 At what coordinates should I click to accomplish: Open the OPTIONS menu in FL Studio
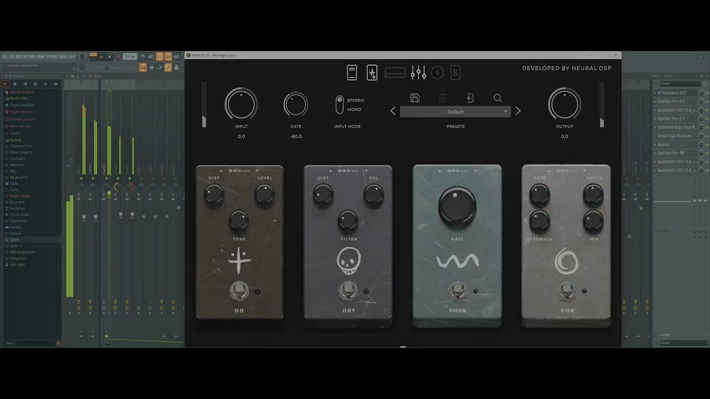[52, 57]
